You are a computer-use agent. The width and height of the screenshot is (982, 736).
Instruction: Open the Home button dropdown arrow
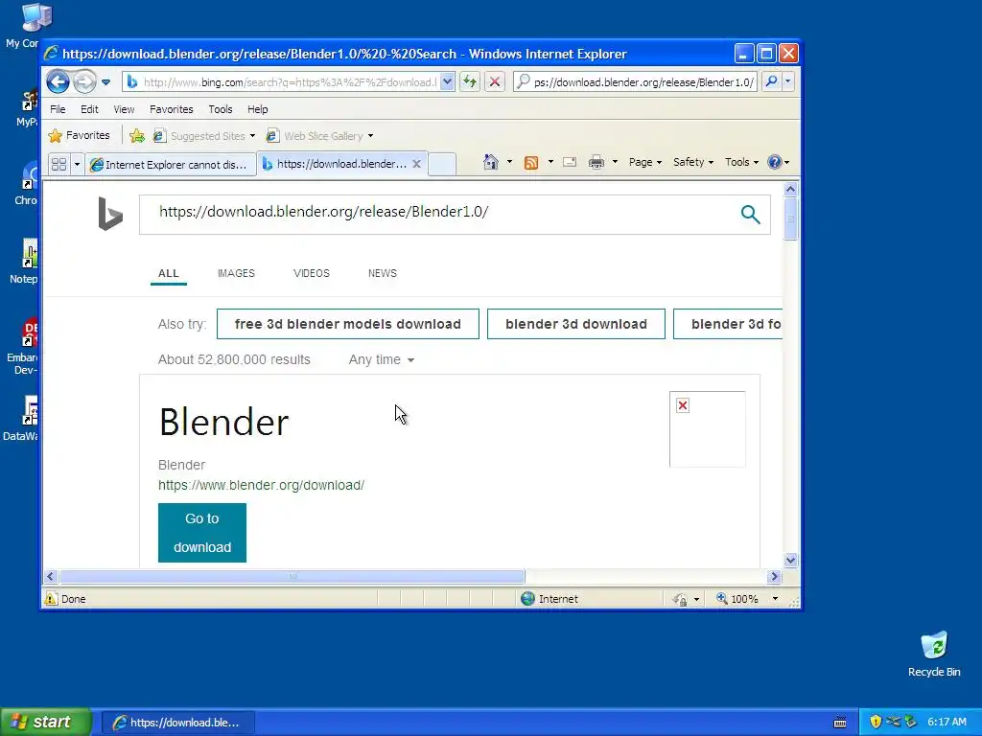[x=509, y=162]
